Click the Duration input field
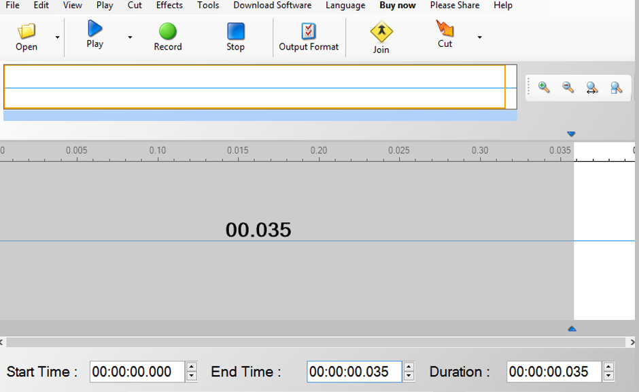The width and height of the screenshot is (639, 392). tap(554, 372)
